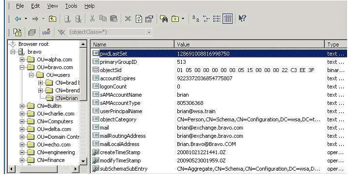The image size is (348, 175).
Task: Expand the OU=charlie.com node
Action: point(22,114)
